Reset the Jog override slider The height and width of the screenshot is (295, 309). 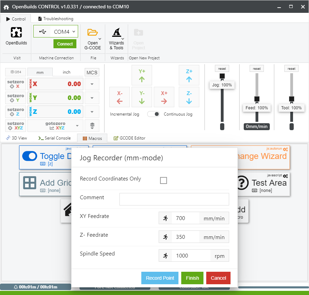pos(222,68)
